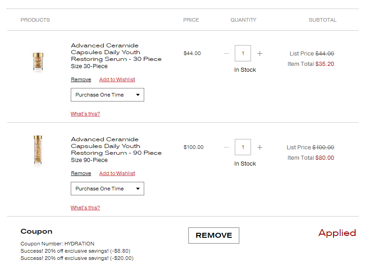This screenshot has width=379, height=268.
Task: Click the In Stock label for 90 Piece
Action: (245, 164)
